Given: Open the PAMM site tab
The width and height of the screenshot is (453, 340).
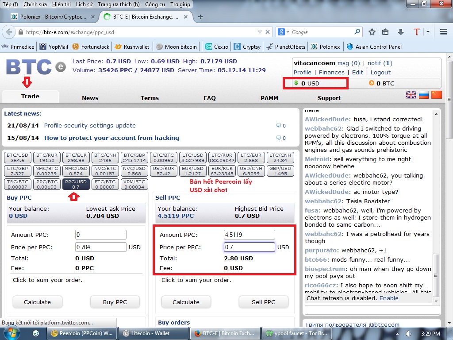Looking at the screenshot, I should tap(269, 98).
